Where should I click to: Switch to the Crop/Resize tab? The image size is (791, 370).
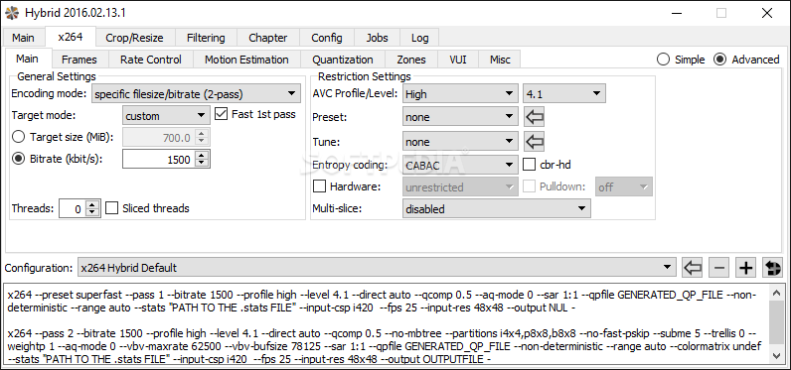pos(134,38)
